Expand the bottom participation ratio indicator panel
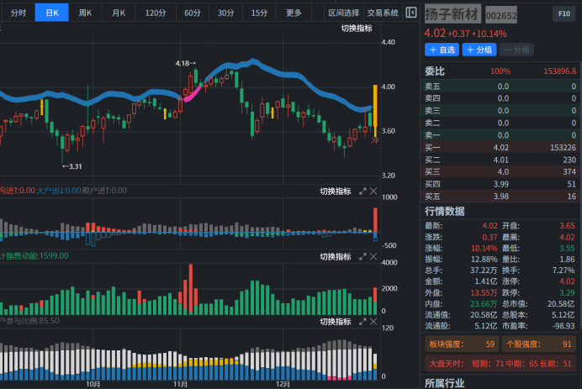582x389 pixels. [362, 321]
